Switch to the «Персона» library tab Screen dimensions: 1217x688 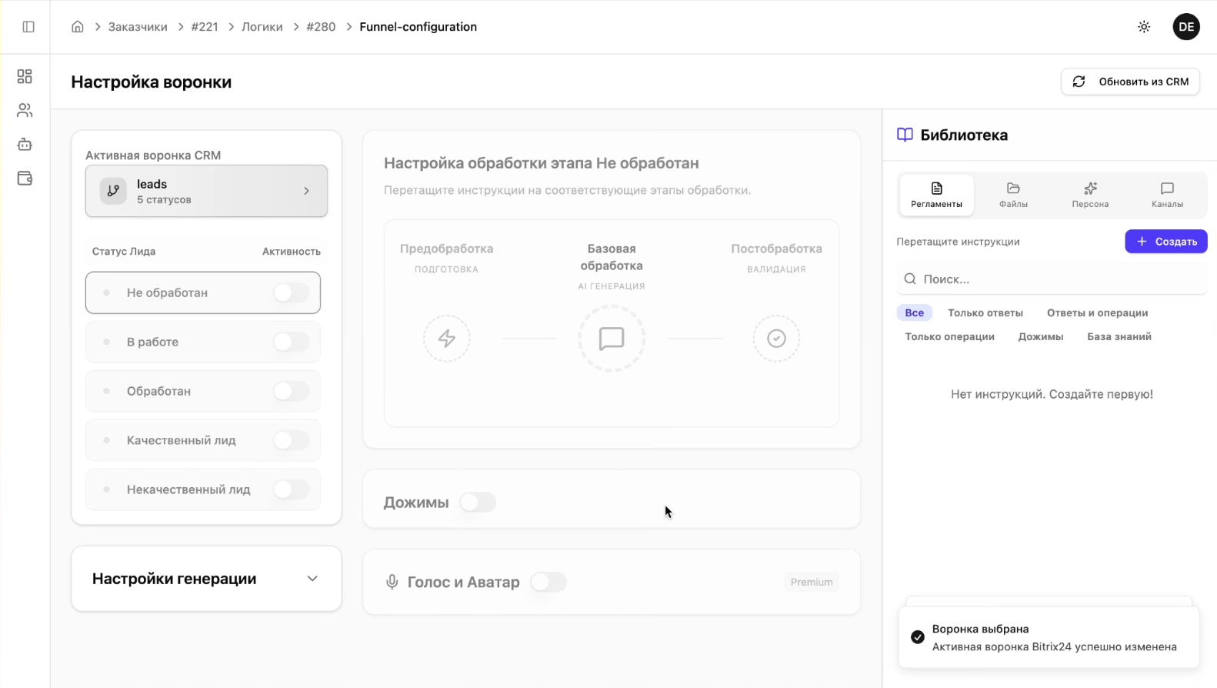point(1090,195)
